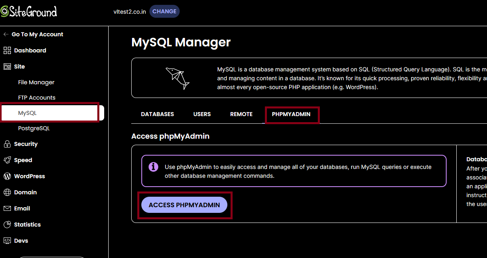Click the SiteGround logo
Screen dimensions: 487x258
click(29, 11)
